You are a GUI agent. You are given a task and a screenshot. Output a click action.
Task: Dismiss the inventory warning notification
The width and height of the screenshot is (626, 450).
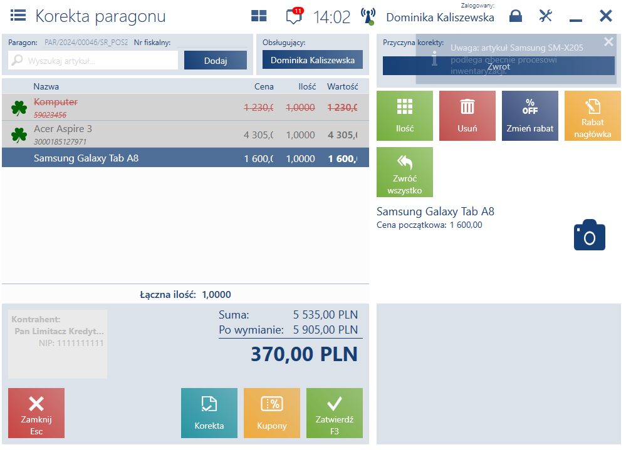click(x=608, y=41)
